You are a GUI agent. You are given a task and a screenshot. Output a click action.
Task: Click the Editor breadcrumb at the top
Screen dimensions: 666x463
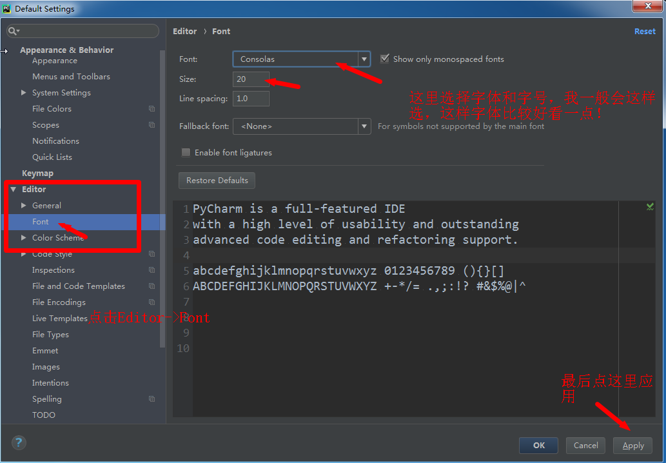pos(184,31)
